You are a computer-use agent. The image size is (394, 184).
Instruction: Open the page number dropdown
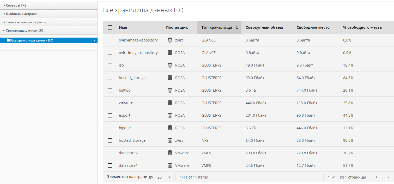pos(331,177)
